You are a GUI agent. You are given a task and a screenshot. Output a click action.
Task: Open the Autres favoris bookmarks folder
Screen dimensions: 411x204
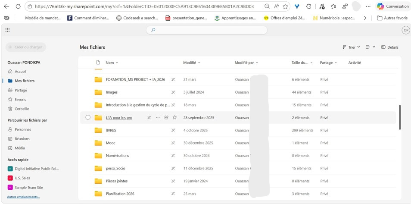point(392,18)
